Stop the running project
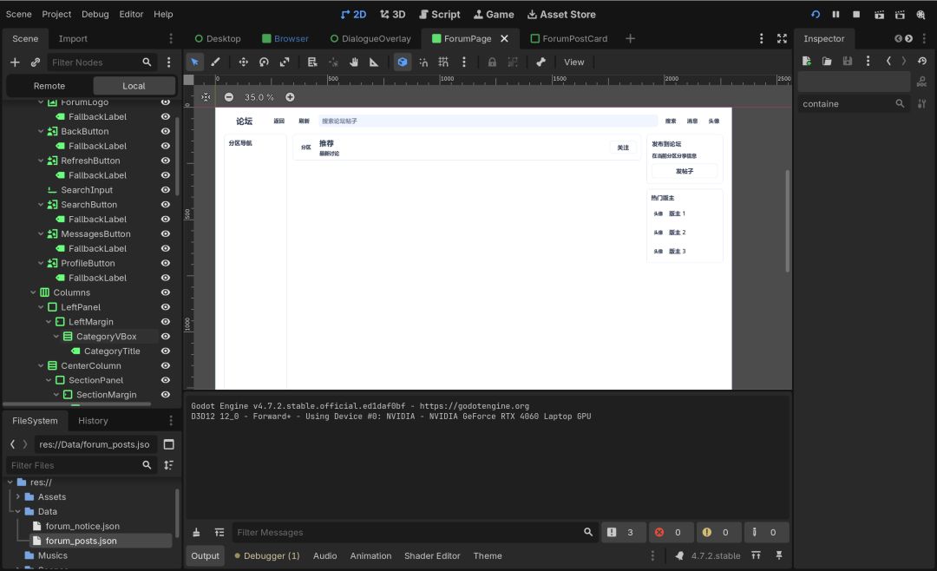This screenshot has height=571, width=937. [x=856, y=15]
